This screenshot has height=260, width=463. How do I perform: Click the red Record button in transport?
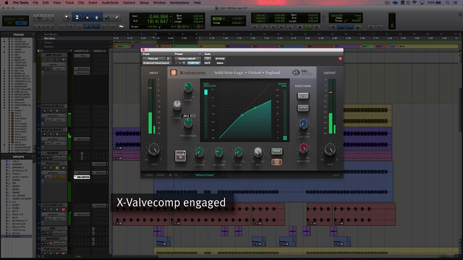pyautogui.click(x=317, y=27)
